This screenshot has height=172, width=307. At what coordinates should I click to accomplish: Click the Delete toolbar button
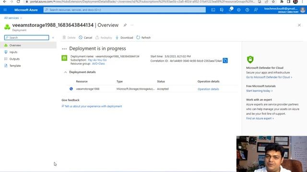point(69,38)
